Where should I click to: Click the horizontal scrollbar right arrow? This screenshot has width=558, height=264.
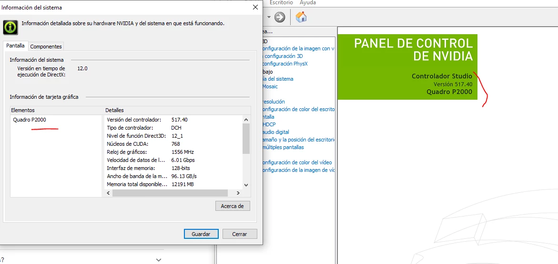coord(238,193)
